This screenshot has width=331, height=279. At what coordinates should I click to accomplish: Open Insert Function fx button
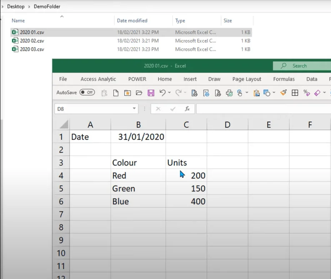click(x=187, y=109)
